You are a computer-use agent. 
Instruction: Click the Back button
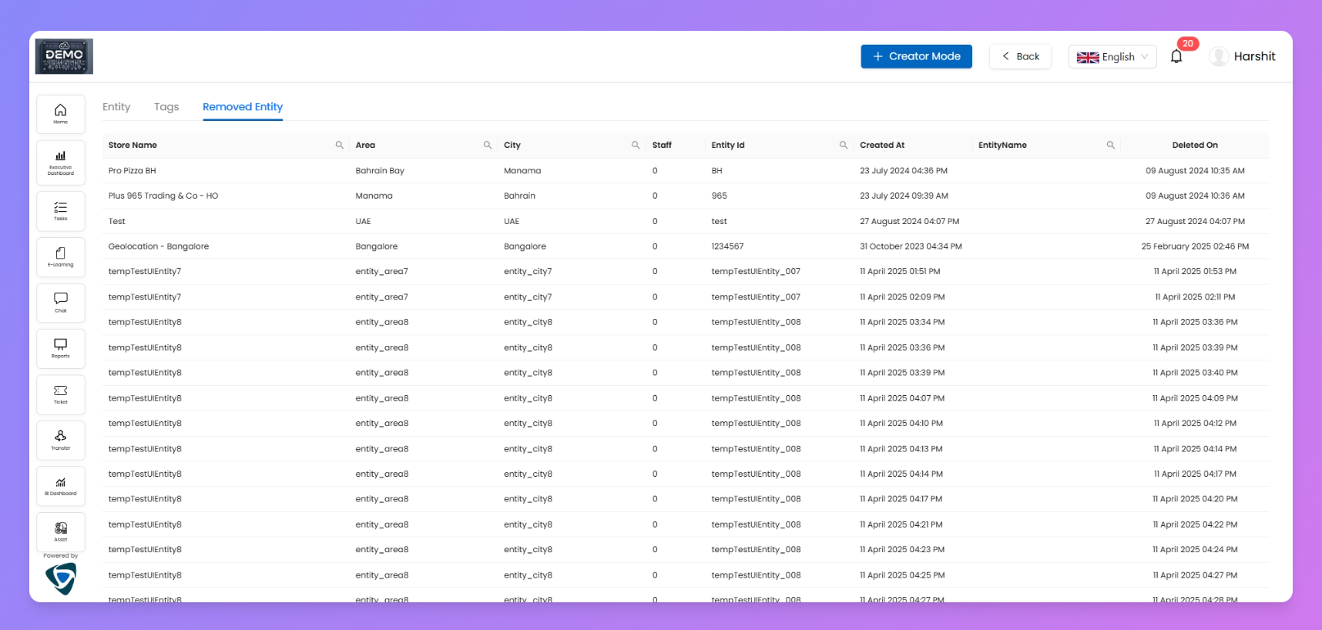(1020, 56)
